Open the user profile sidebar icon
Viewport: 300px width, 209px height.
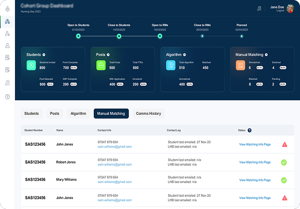[7, 45]
